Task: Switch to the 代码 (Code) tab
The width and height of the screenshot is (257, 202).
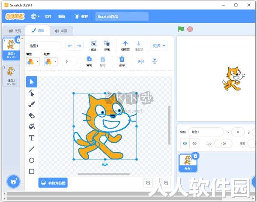Action: tap(15, 31)
